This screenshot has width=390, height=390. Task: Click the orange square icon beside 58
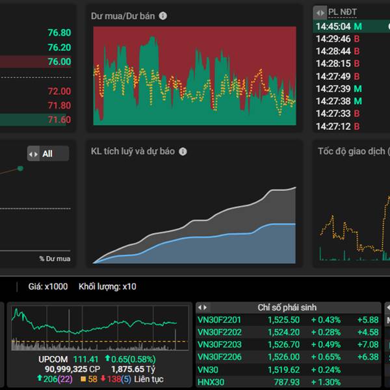coord(83,379)
